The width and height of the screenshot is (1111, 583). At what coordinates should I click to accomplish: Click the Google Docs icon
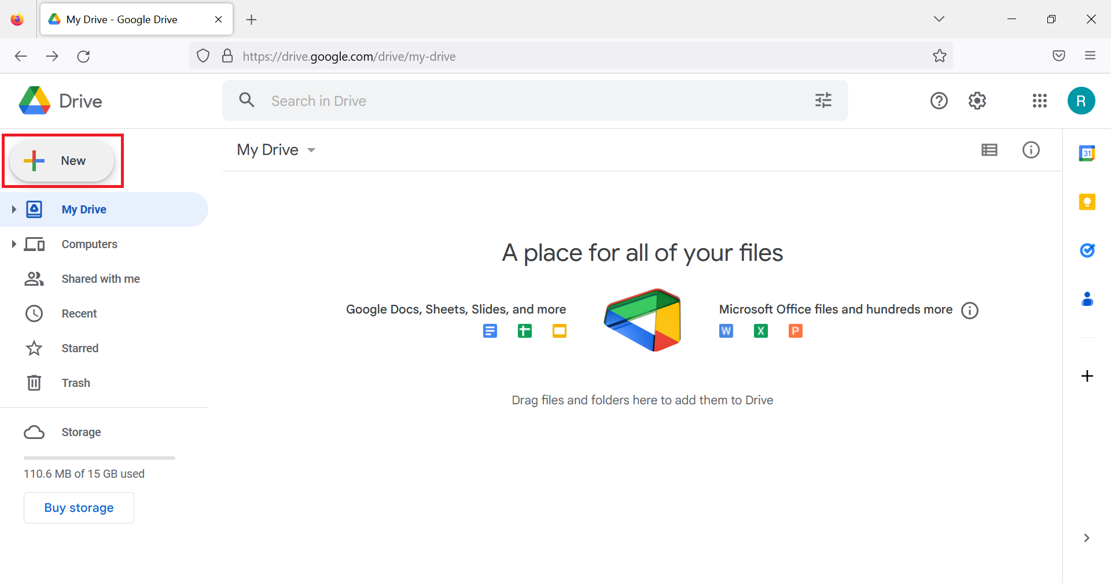click(490, 331)
